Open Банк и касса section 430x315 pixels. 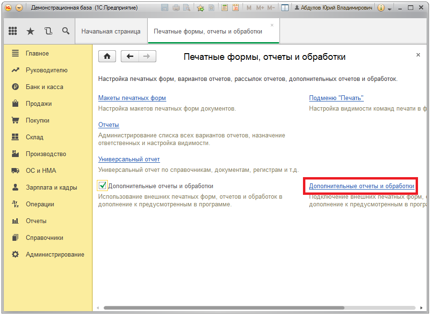[x=45, y=87]
